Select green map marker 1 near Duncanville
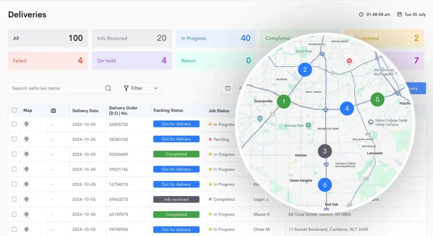The height and width of the screenshot is (236, 433). pyautogui.click(x=284, y=102)
